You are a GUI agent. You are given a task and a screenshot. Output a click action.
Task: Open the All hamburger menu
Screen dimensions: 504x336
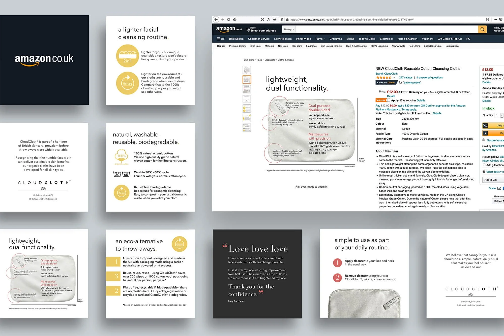click(220, 39)
